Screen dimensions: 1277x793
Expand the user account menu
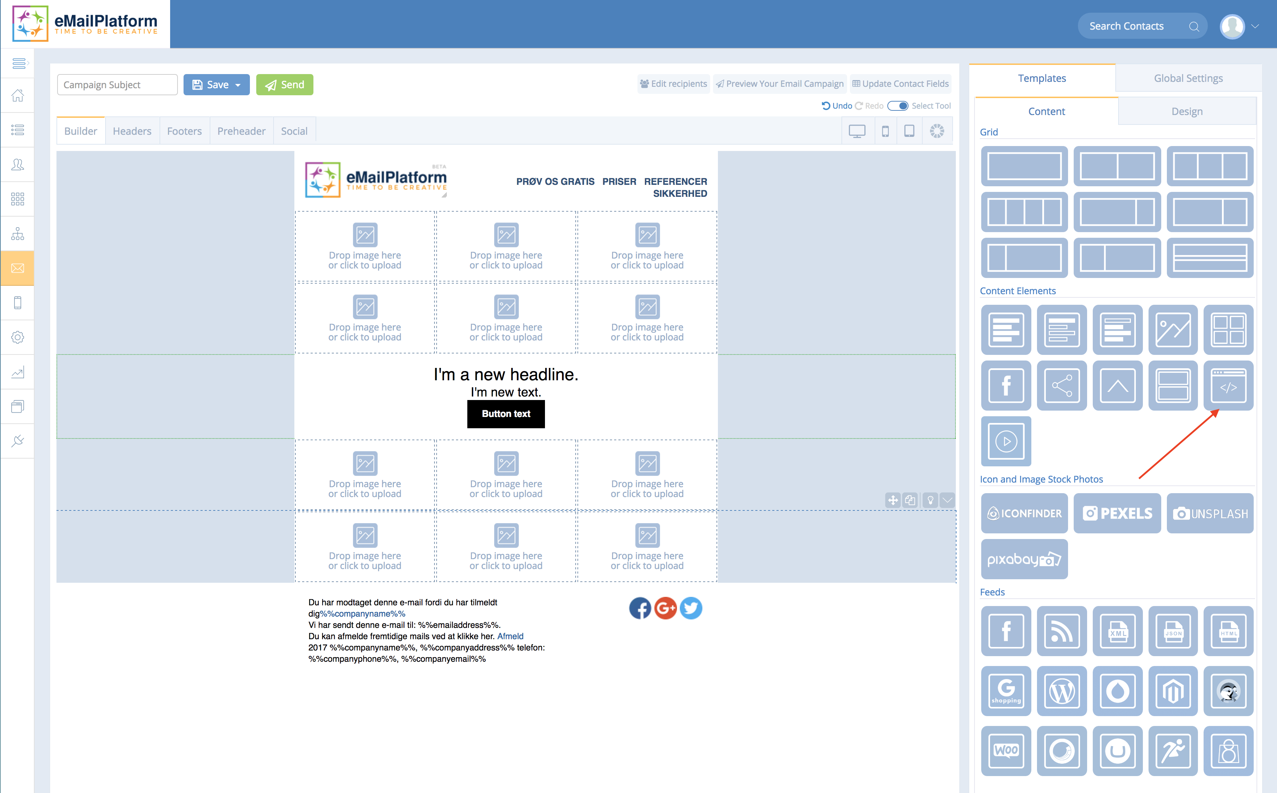1254,26
